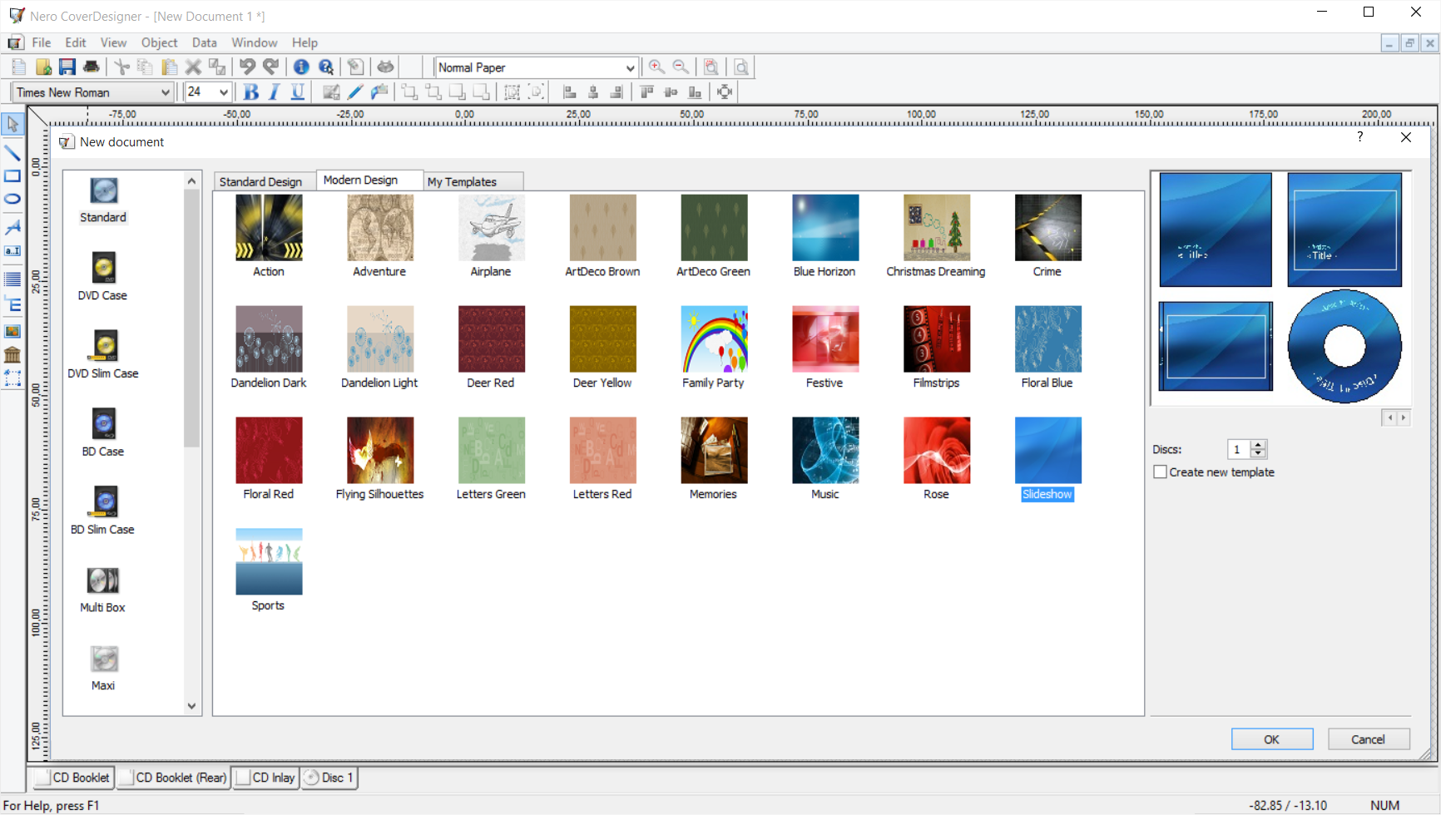Select the BD Slim Case type
This screenshot has height=815, width=1441.
coord(103,511)
